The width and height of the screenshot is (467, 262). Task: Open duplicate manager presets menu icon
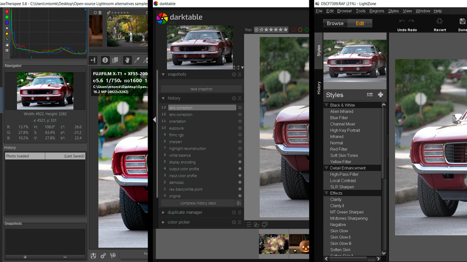click(240, 213)
